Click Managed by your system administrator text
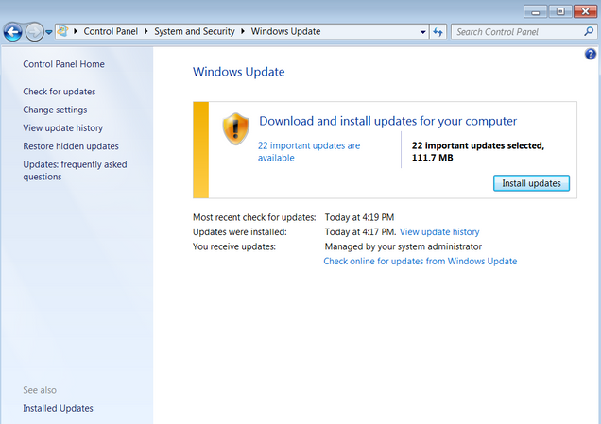The height and width of the screenshot is (424, 601). (404, 246)
